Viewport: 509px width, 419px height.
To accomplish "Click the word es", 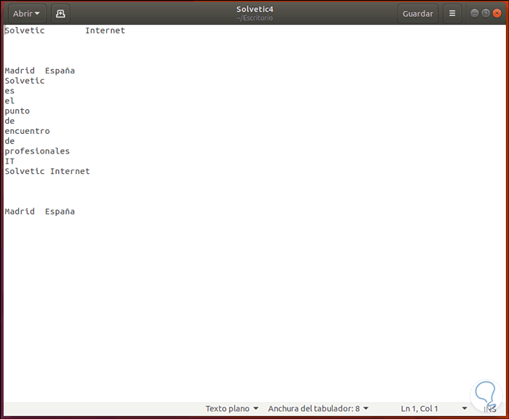I will [9, 91].
